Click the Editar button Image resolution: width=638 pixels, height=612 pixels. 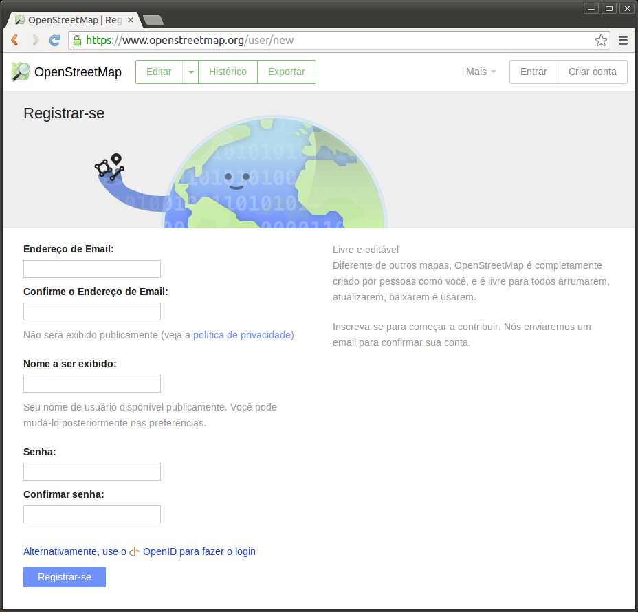[159, 72]
